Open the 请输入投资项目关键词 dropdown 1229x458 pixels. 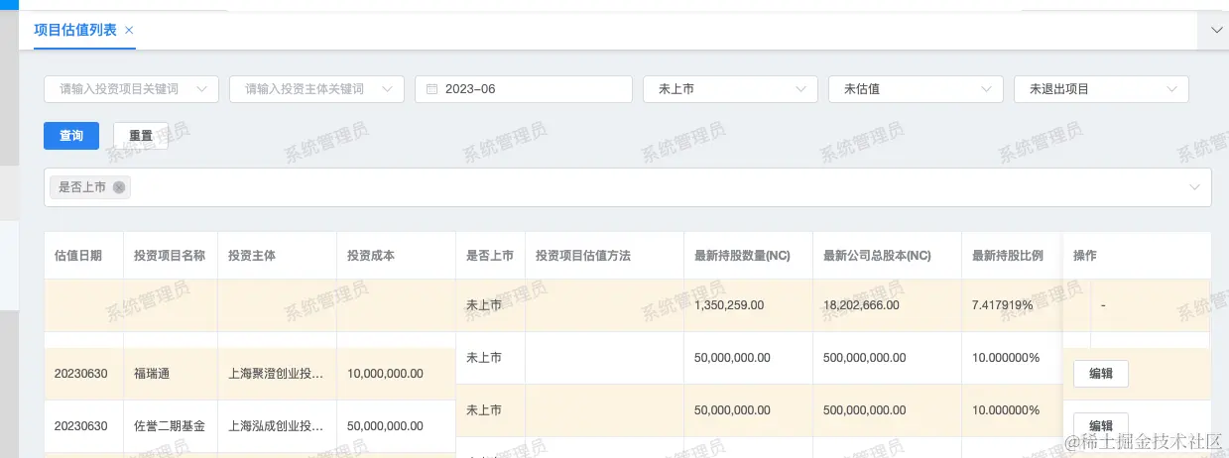(x=131, y=89)
